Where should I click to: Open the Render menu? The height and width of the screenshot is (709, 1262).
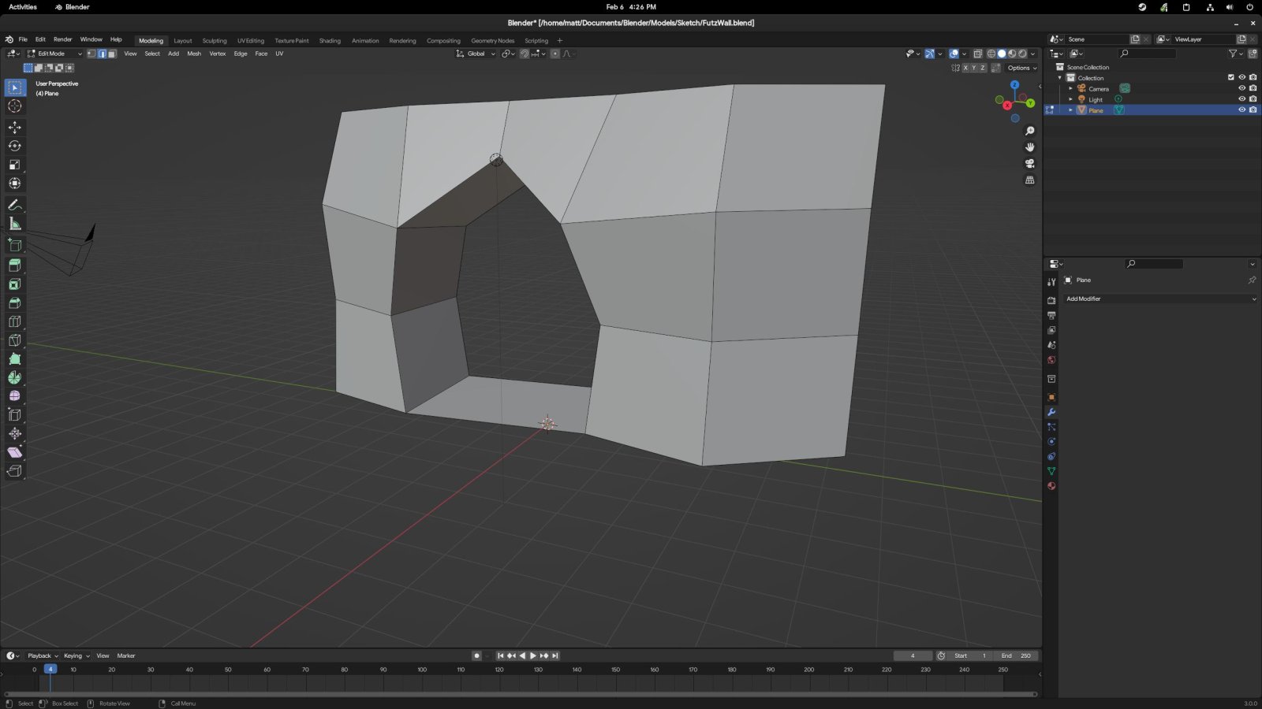click(x=63, y=39)
